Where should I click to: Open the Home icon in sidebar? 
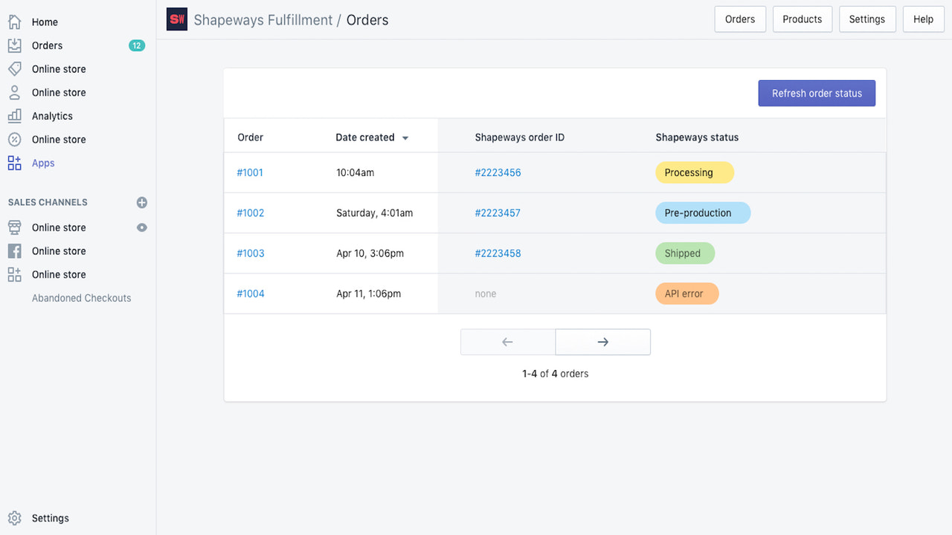tap(13, 22)
